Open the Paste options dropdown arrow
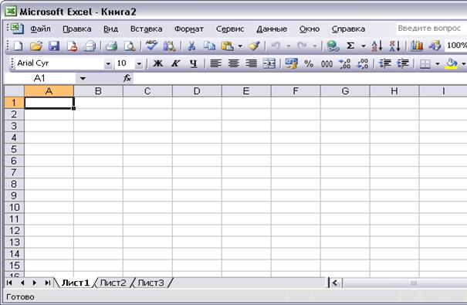Screen dimensions: 467x305 (x=240, y=46)
